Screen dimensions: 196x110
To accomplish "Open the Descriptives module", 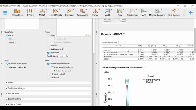I will pos(17,13).
